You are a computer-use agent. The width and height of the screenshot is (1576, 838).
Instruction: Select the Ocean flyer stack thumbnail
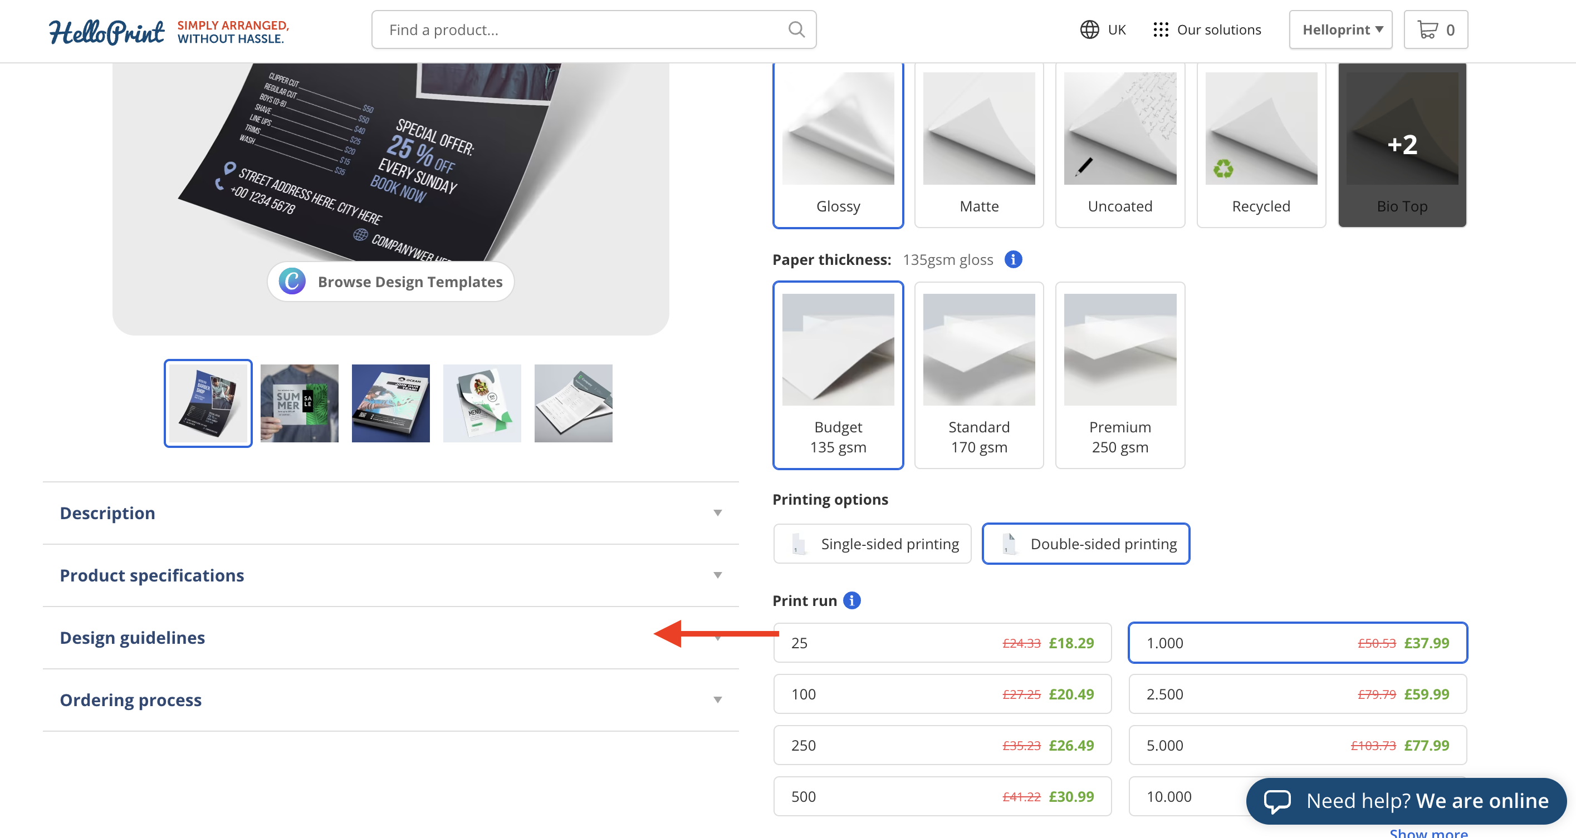[390, 403]
